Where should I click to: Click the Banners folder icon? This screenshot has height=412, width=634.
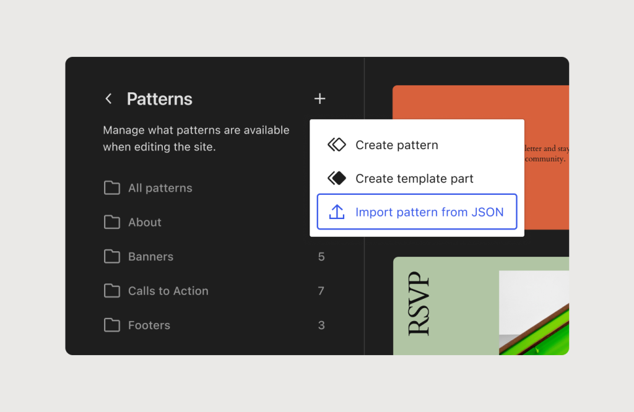[x=111, y=256]
